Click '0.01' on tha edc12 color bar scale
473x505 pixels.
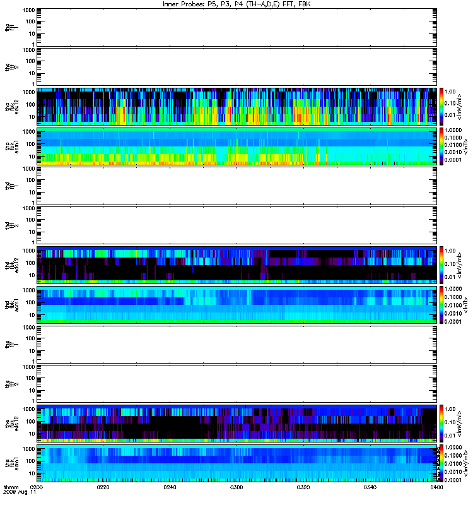tap(450, 115)
